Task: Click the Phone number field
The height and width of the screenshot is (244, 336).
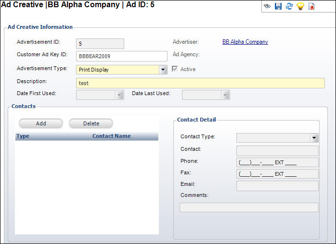Action: pos(277,162)
